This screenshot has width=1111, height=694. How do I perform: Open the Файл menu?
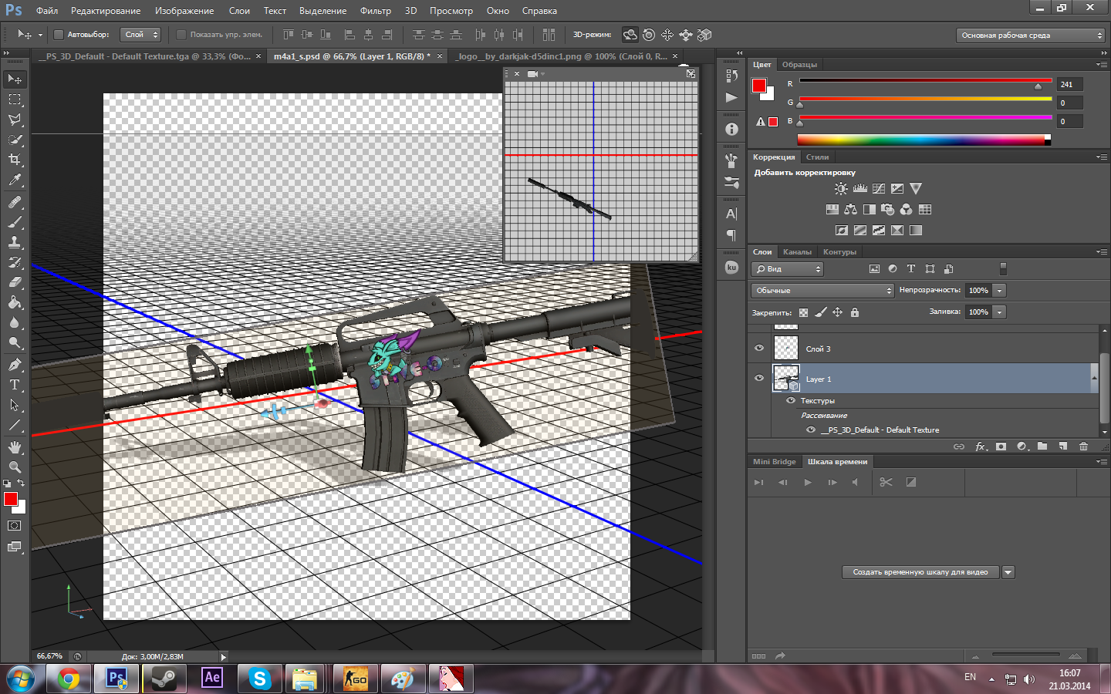(x=47, y=11)
